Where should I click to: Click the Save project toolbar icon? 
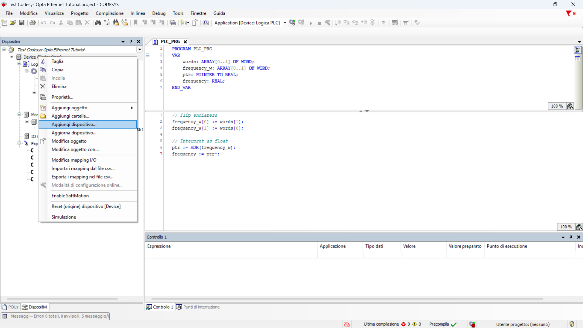22,22
